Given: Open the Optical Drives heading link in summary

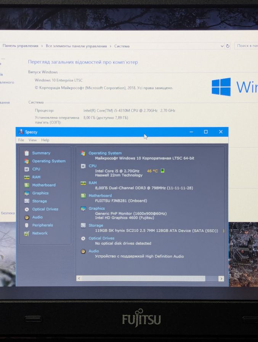Looking at the screenshot, I should click(101, 238).
